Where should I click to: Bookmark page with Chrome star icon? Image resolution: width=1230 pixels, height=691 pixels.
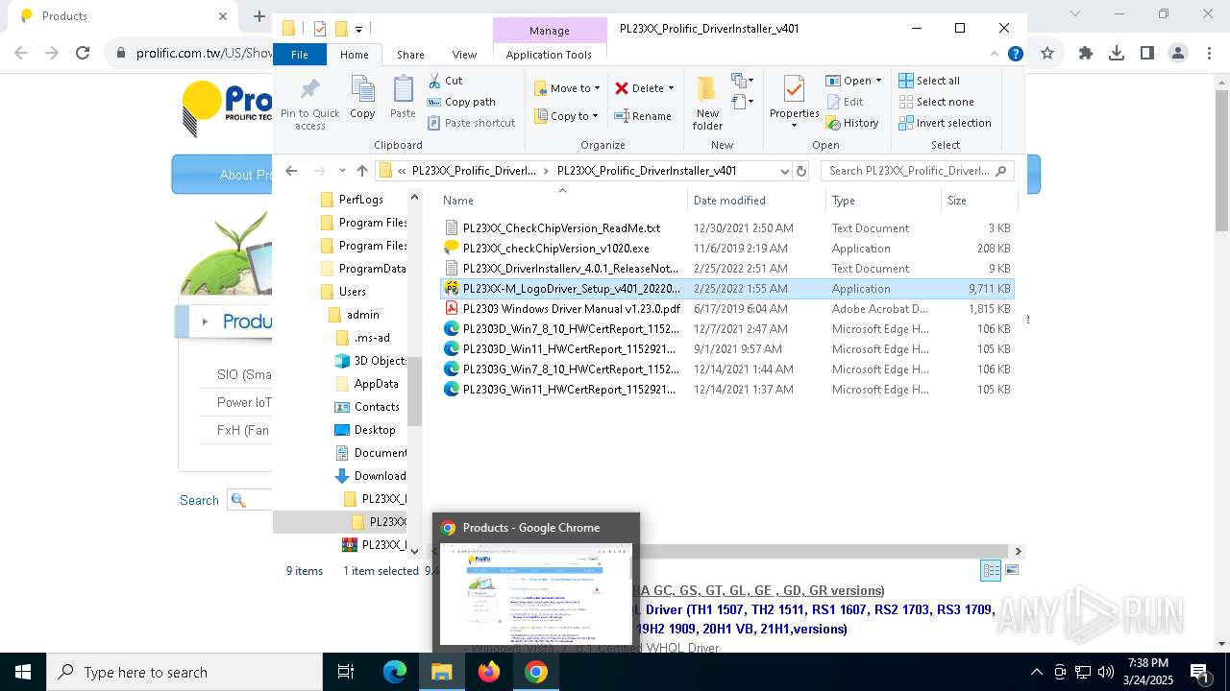click(1047, 54)
